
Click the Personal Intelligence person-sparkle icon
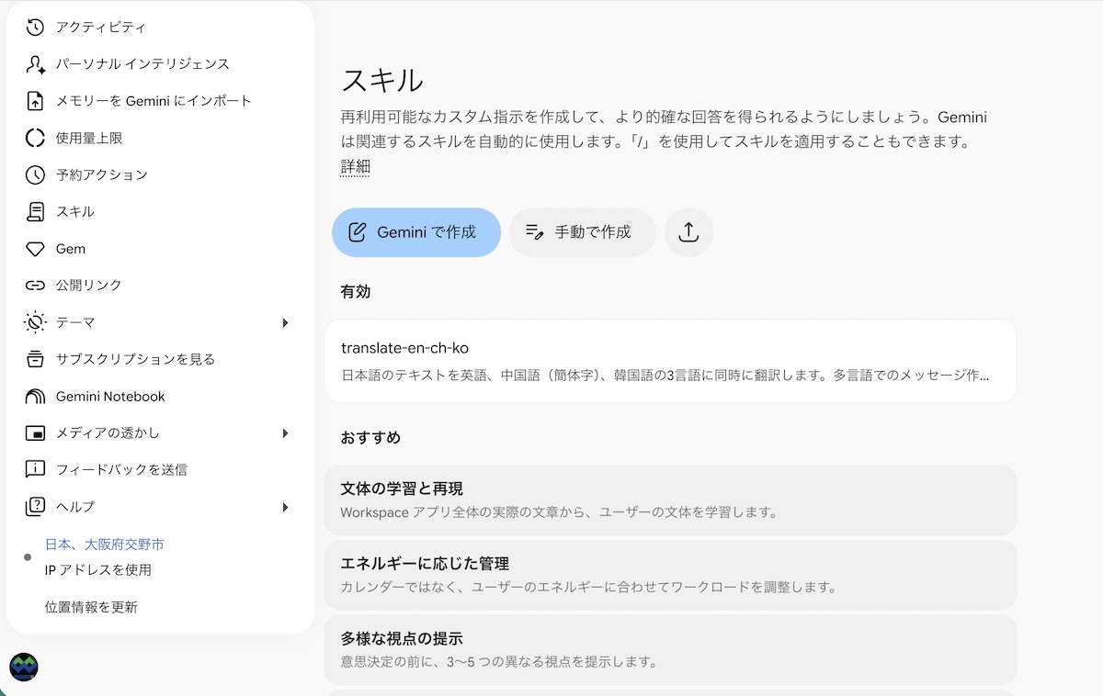pos(35,64)
